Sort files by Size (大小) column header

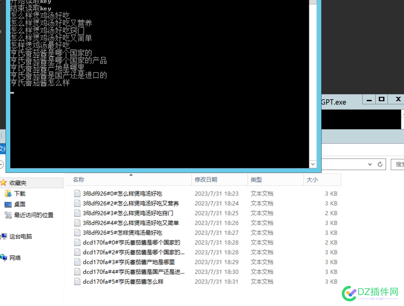(322, 180)
